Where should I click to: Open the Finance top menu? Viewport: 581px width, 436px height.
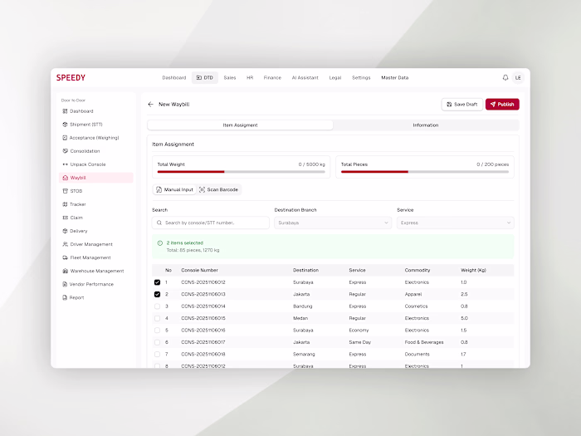[x=272, y=78]
